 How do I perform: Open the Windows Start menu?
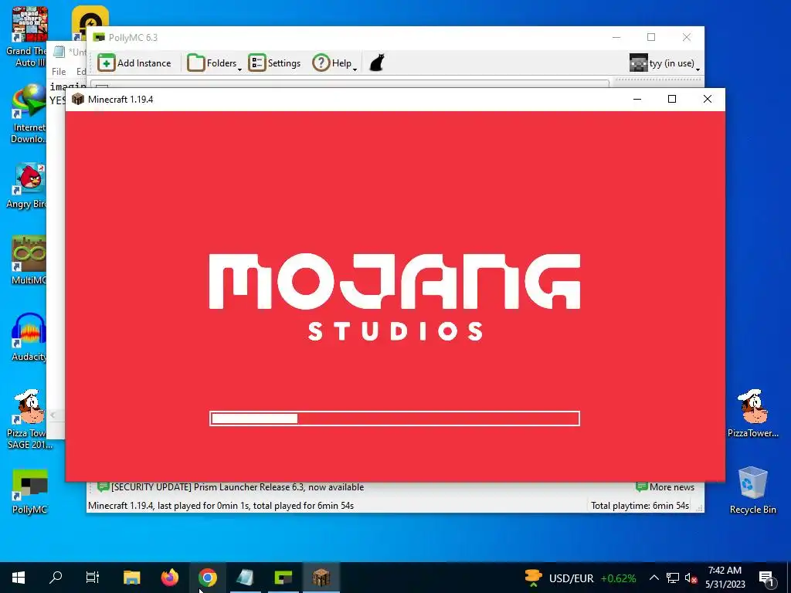19,578
